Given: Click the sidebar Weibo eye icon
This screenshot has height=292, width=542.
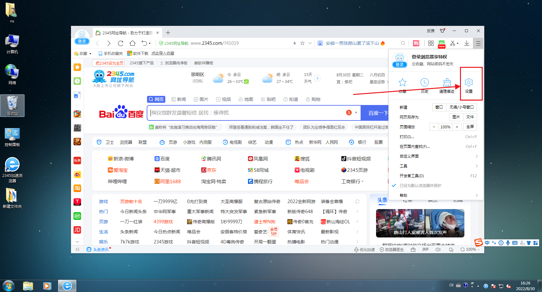Looking at the screenshot, I should point(77,174).
